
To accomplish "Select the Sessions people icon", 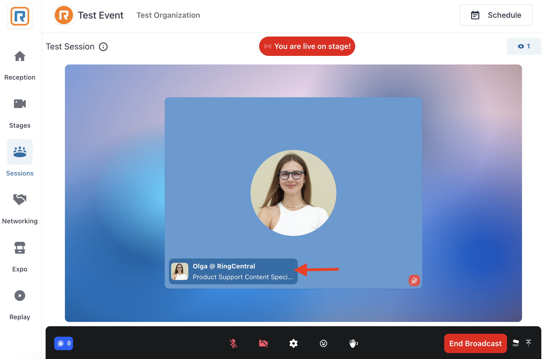I will tap(20, 152).
